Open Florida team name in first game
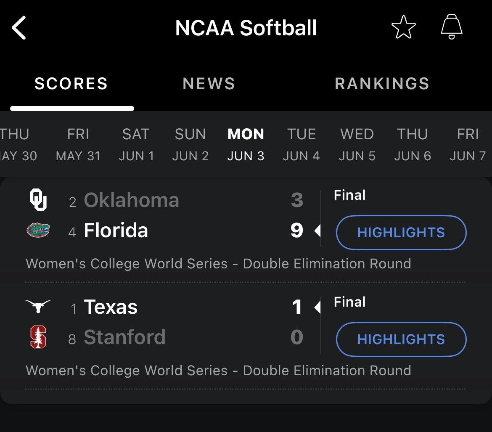492x432 pixels. click(116, 230)
